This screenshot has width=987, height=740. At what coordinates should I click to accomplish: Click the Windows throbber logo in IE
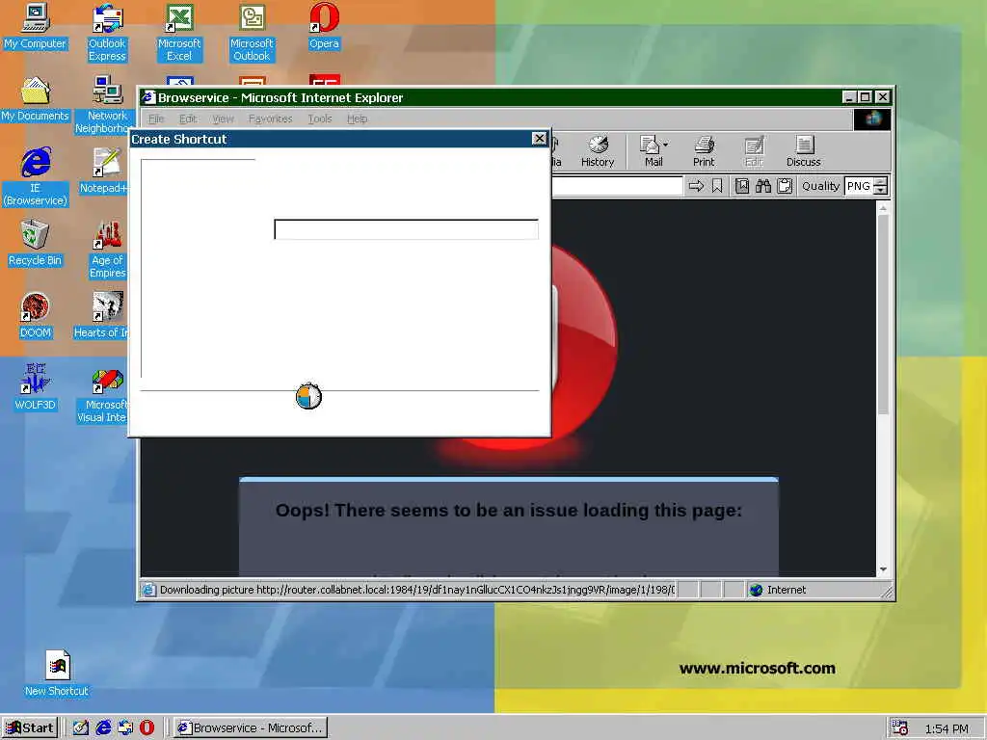872,119
